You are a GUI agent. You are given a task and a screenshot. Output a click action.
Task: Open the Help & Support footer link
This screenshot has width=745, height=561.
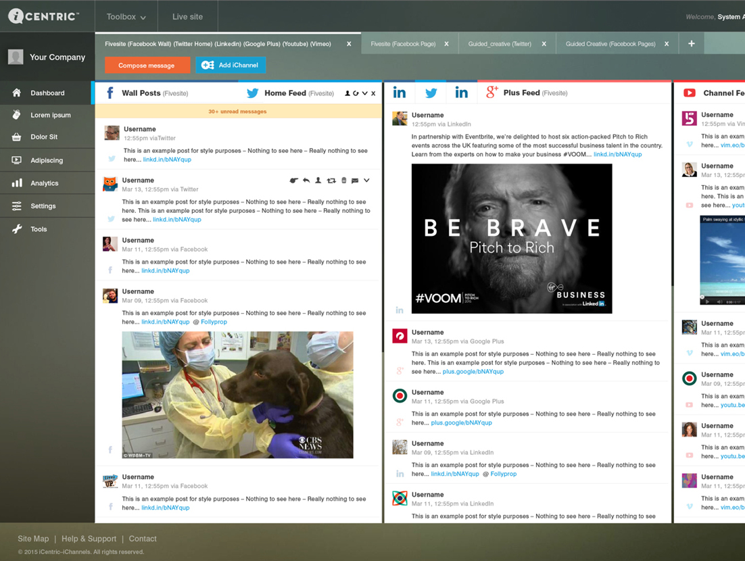pyautogui.click(x=89, y=539)
